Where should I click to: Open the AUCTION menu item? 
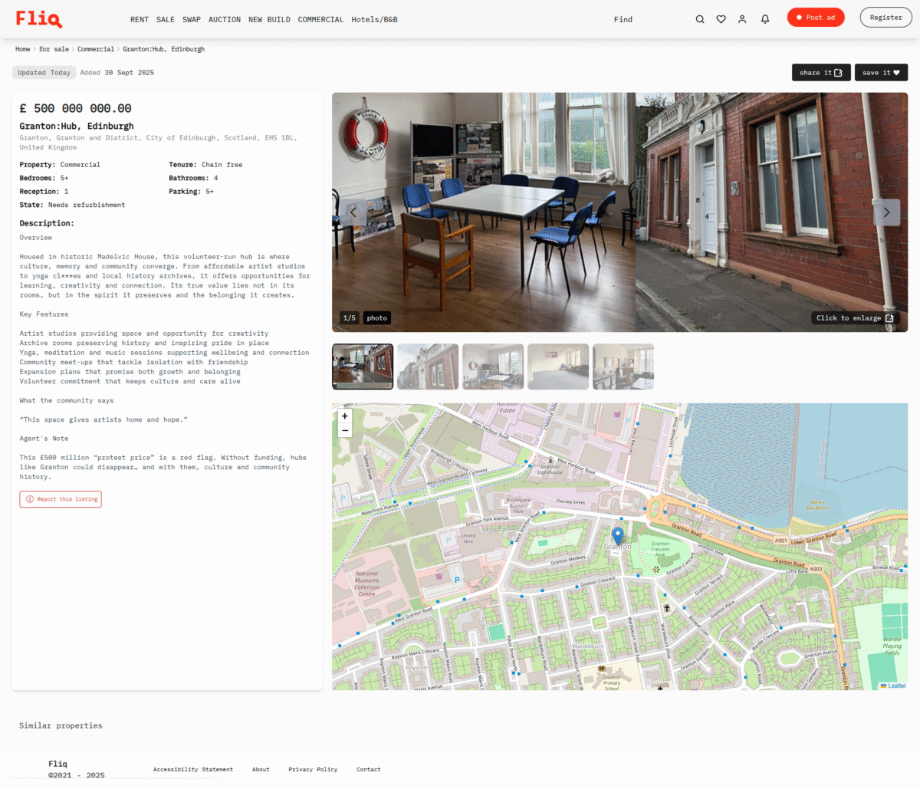pyautogui.click(x=225, y=19)
